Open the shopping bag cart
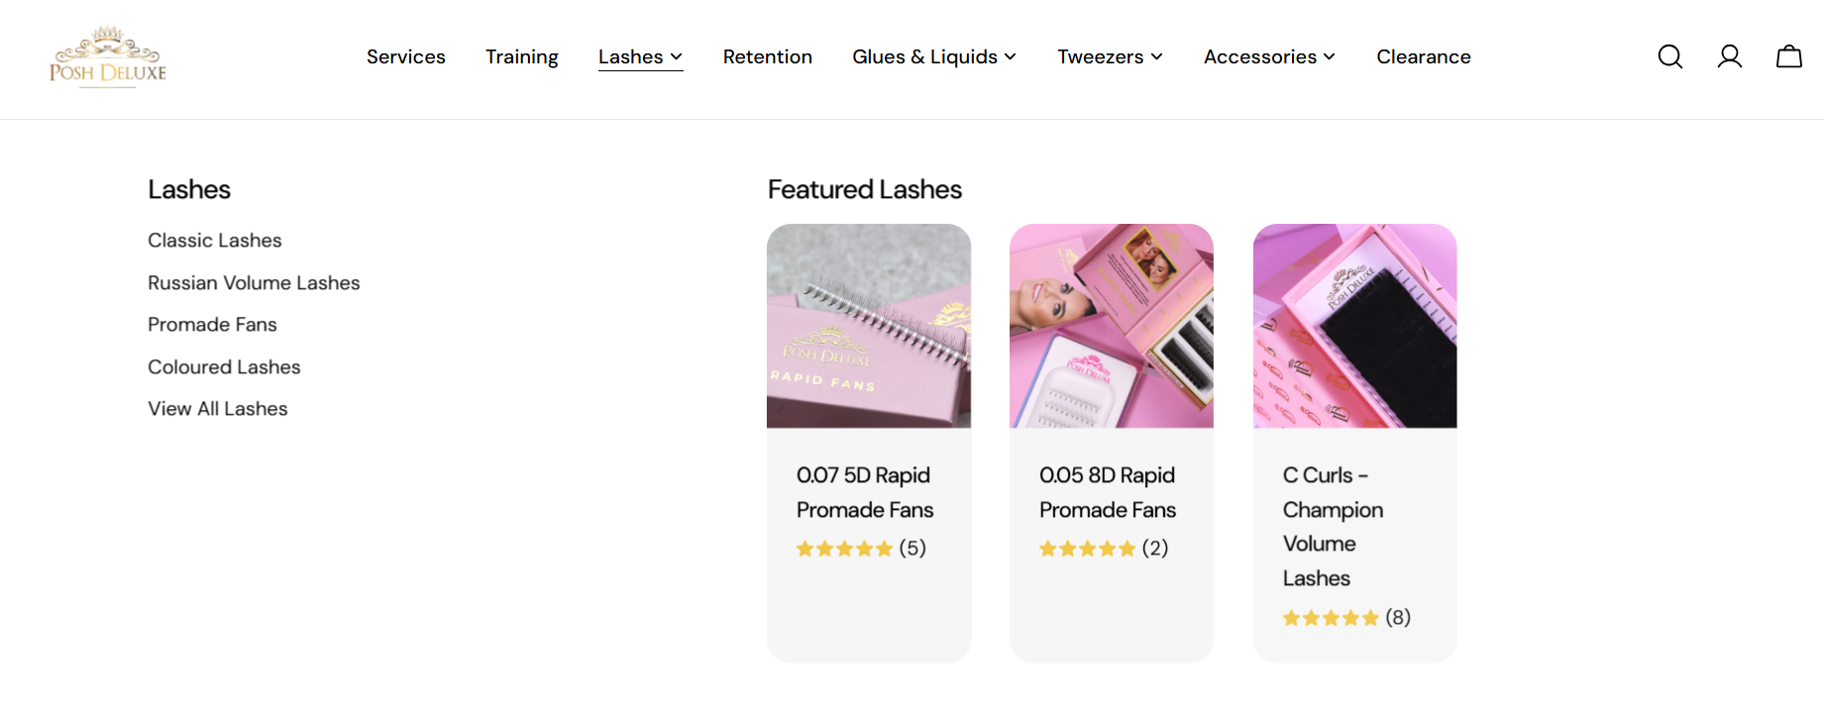Screen dimensions: 1824x715 (1789, 56)
